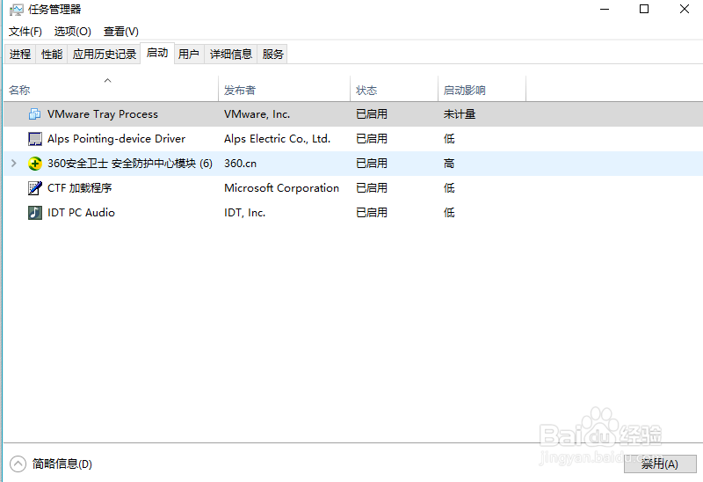Select the IDT PC Audio row name
Screen dimensions: 703x482
81,213
